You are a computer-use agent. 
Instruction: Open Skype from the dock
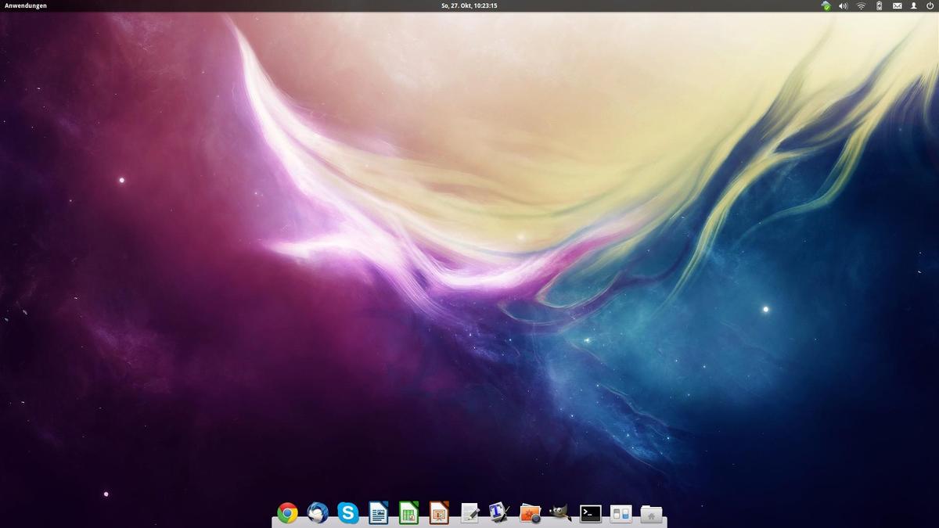[x=348, y=513]
